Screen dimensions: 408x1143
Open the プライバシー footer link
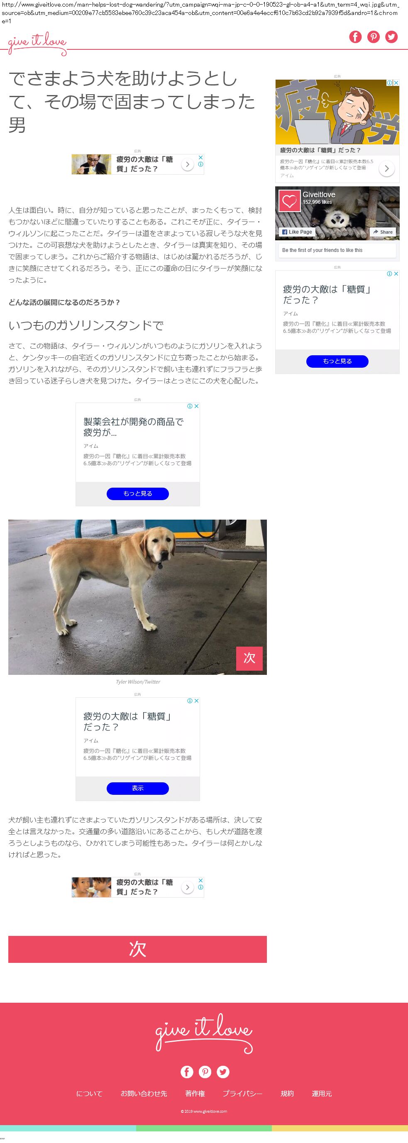242,1093
